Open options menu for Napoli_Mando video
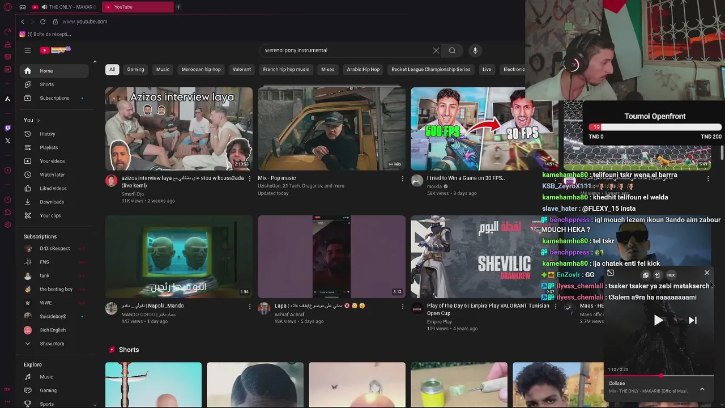This screenshot has width=725, height=408. tap(250, 307)
